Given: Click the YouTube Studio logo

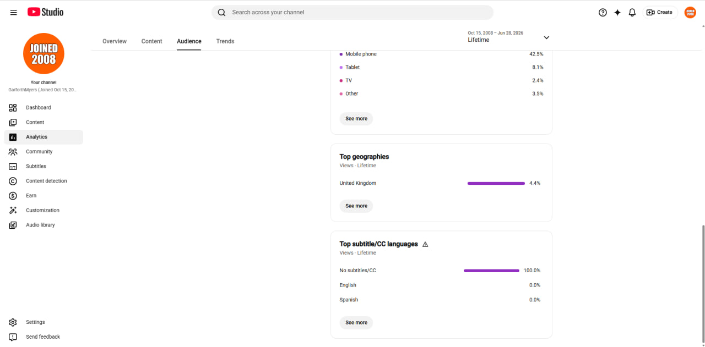Looking at the screenshot, I should [x=45, y=12].
